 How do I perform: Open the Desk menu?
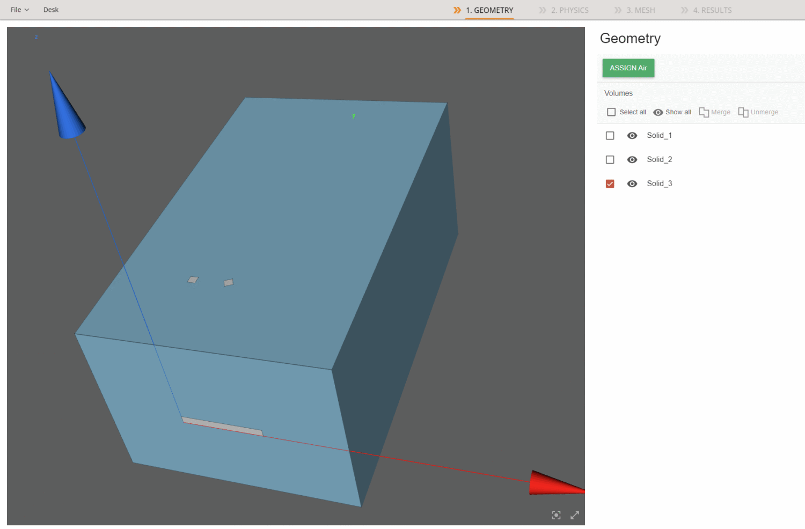(51, 9)
